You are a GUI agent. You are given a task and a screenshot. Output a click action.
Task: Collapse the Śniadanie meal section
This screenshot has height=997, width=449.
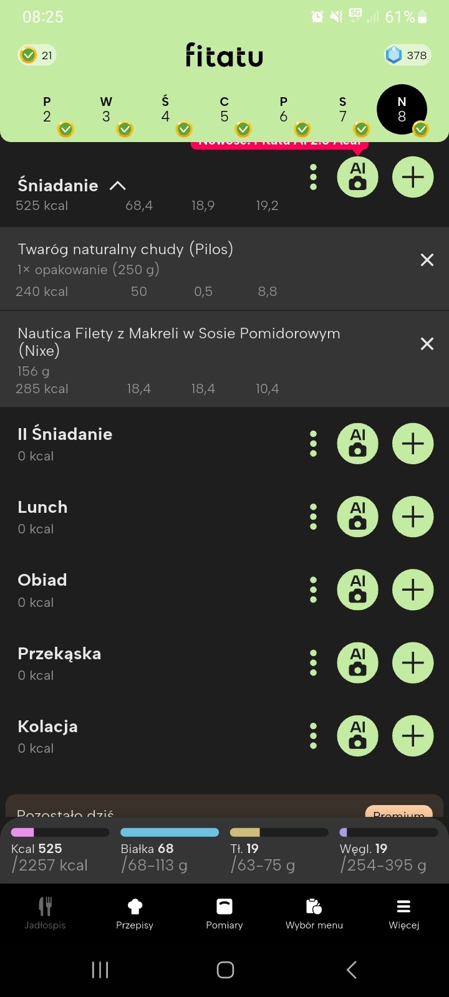[x=117, y=186]
